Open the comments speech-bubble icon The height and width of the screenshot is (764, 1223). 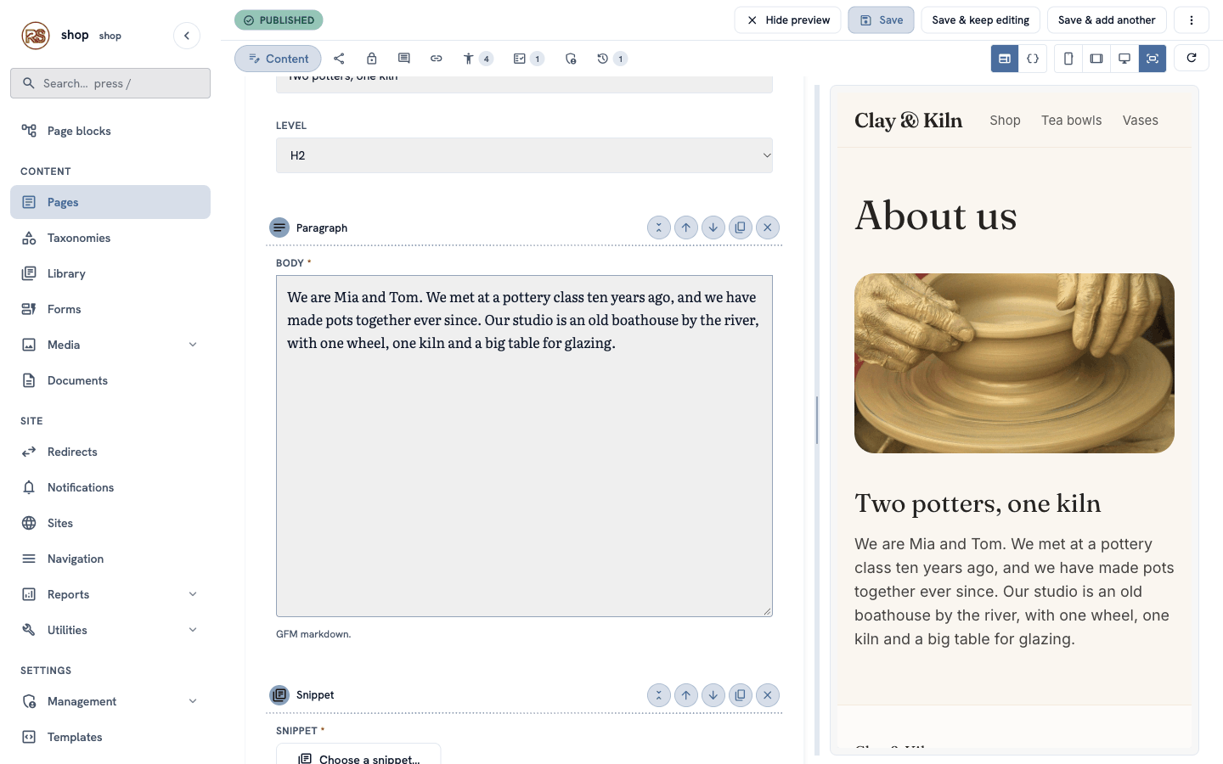point(404,59)
